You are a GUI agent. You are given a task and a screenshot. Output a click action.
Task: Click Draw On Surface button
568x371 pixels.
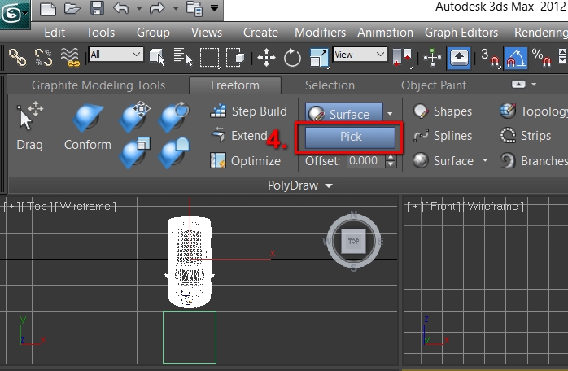344,113
